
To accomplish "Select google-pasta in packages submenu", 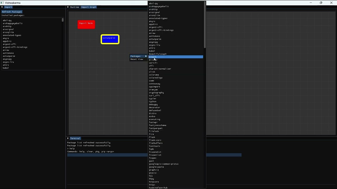I will pyautogui.click(x=176, y=167).
